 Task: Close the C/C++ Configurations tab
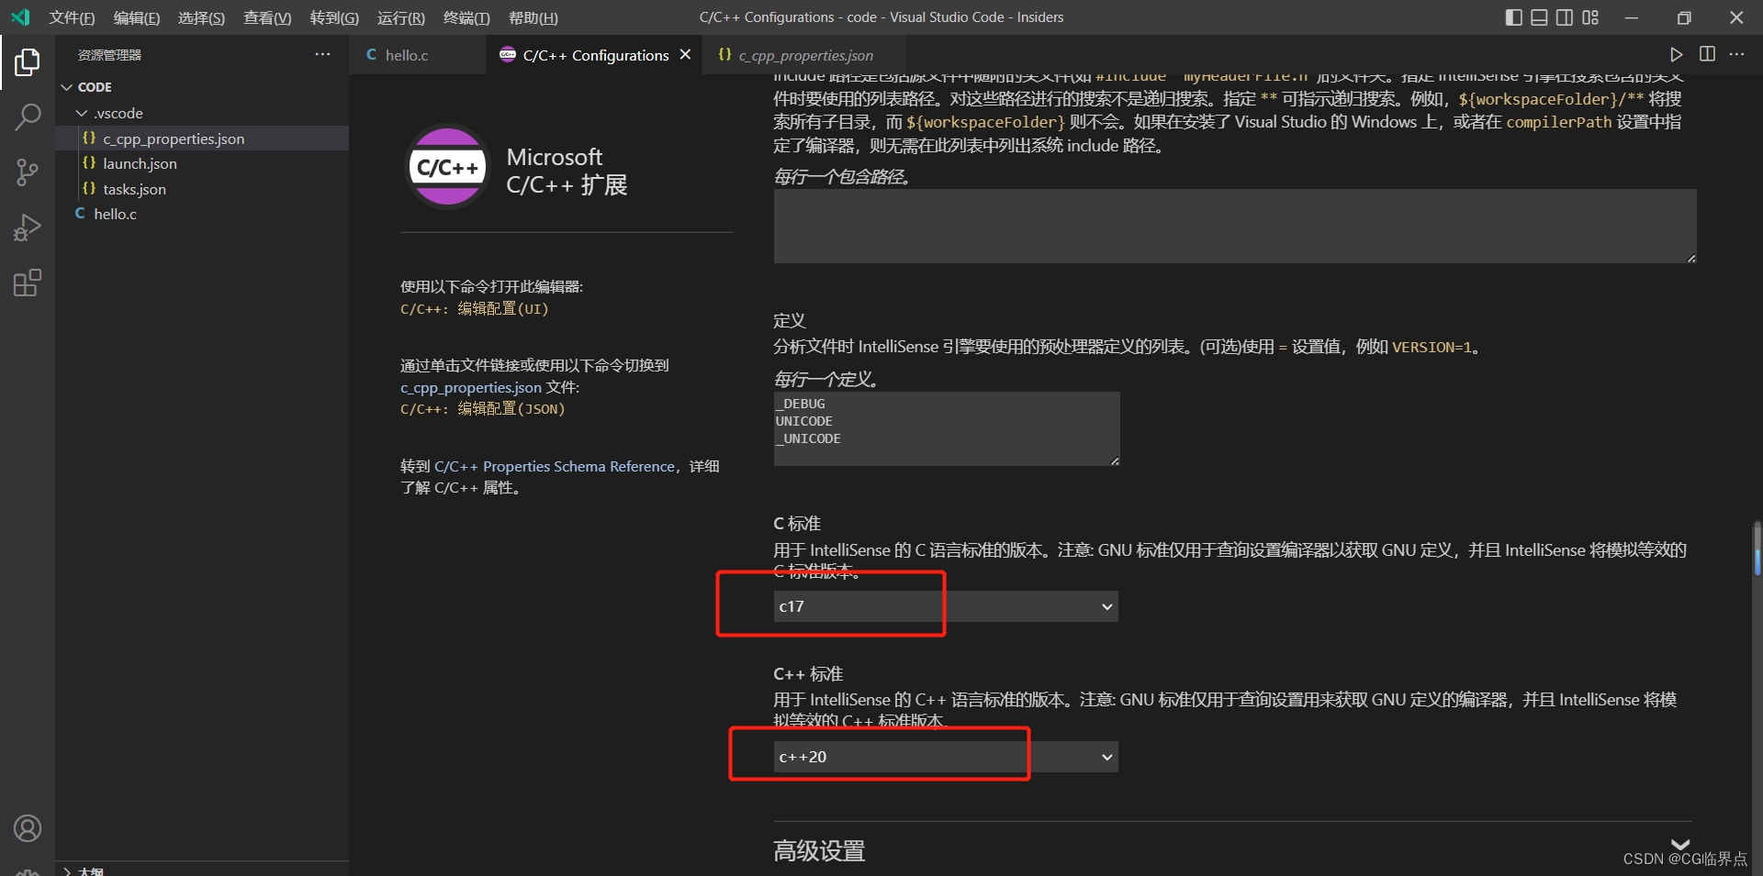click(x=685, y=55)
